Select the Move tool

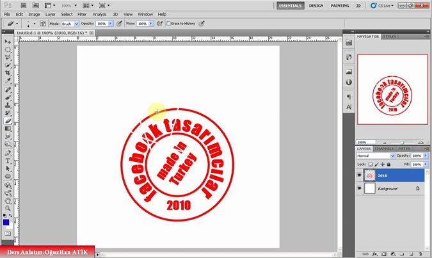point(8,42)
